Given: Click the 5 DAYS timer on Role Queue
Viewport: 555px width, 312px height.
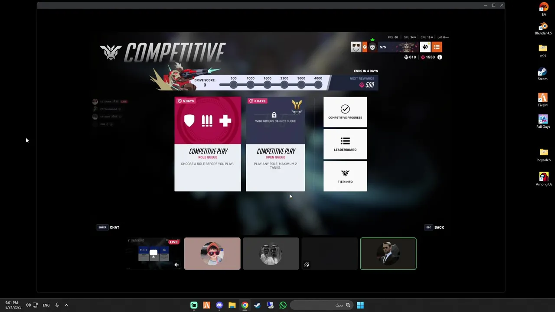Looking at the screenshot, I should coord(186,101).
